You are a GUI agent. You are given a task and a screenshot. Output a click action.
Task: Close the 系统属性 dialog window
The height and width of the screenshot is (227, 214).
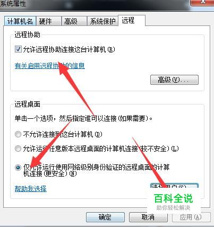(x=203, y=2)
